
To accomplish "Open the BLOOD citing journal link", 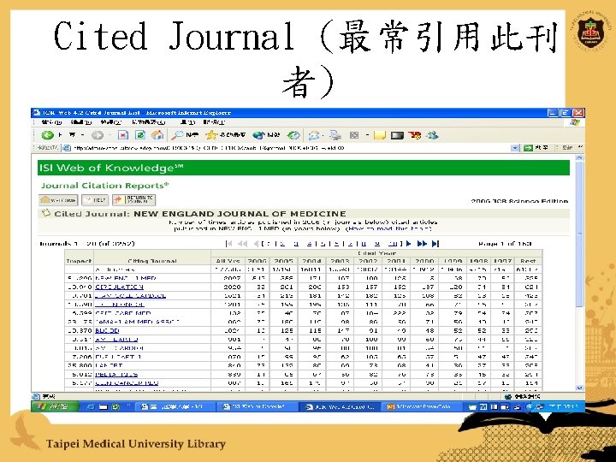I will [107, 331].
